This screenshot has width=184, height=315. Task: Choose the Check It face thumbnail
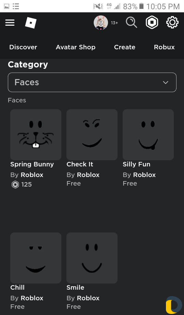[92, 135]
